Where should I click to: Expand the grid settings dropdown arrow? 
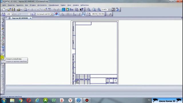tap(71, 14)
